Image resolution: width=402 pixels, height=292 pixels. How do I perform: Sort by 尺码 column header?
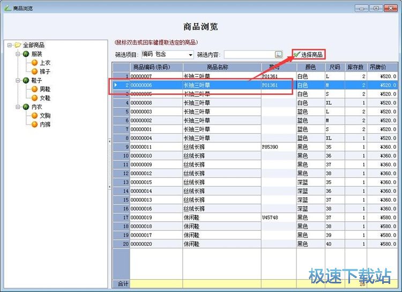point(335,67)
